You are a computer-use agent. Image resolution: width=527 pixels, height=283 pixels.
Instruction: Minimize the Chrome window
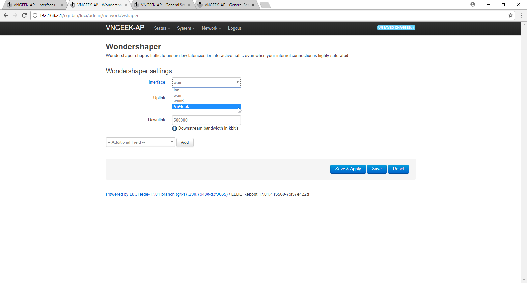click(x=489, y=4)
